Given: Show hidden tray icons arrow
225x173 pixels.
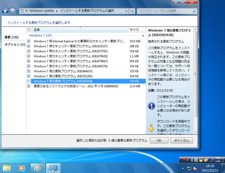Looking at the screenshot, I should tap(183, 168).
